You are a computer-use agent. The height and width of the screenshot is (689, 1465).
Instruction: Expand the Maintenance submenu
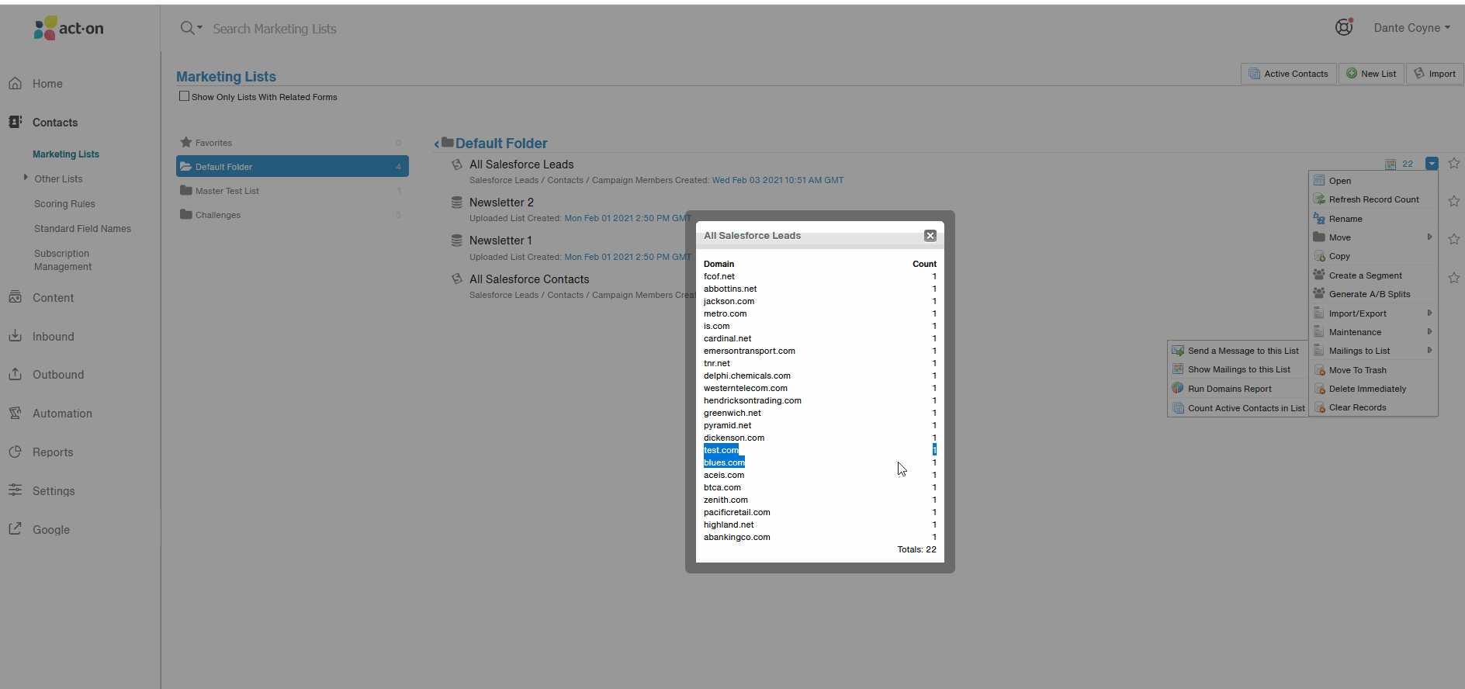point(1373,332)
